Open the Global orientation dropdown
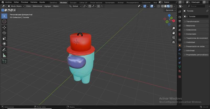Image resolution: width=210 pixels, height=109 pixels. pyautogui.click(x=76, y=6)
